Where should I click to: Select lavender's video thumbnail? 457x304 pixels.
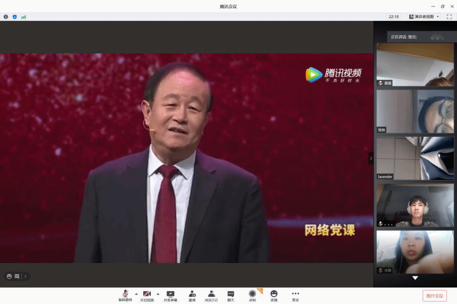click(415, 158)
